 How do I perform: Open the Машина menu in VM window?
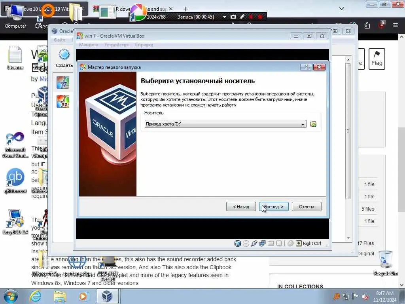[x=88, y=45]
